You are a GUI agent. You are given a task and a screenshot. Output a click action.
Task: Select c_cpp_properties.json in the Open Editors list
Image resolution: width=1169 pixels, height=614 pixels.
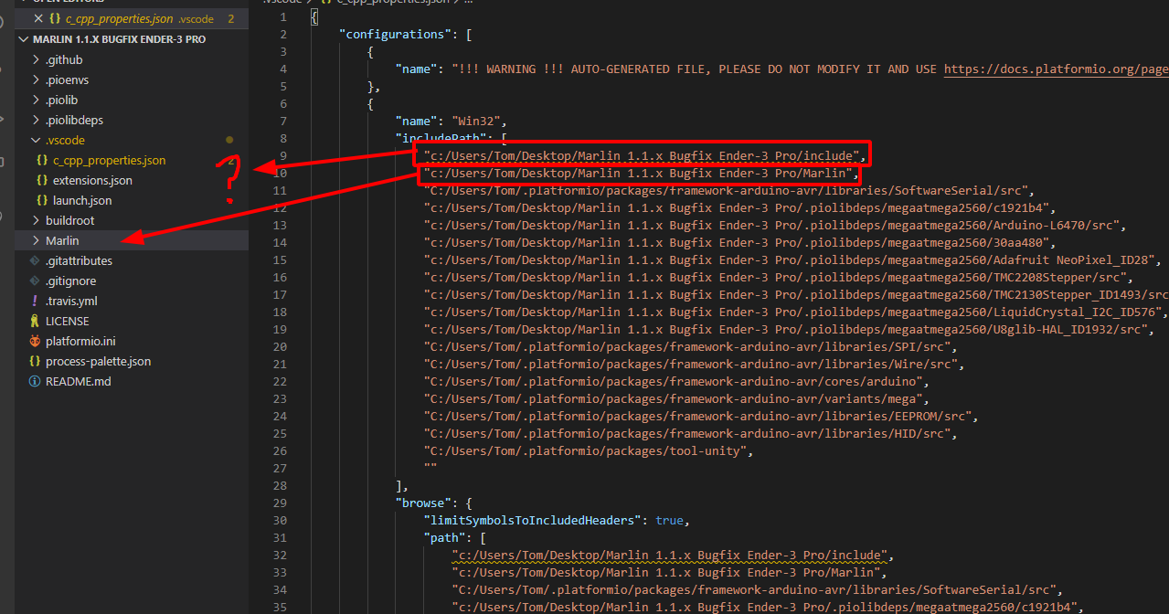[119, 18]
